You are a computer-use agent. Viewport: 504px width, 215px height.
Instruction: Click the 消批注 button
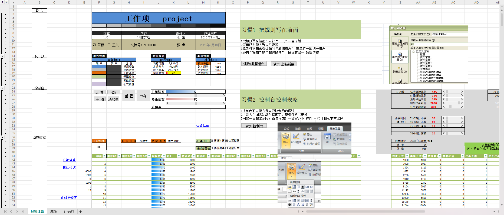coord(113,99)
